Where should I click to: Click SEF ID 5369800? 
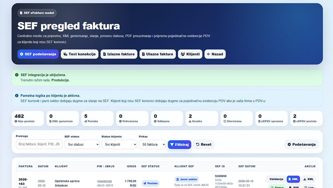(221, 176)
